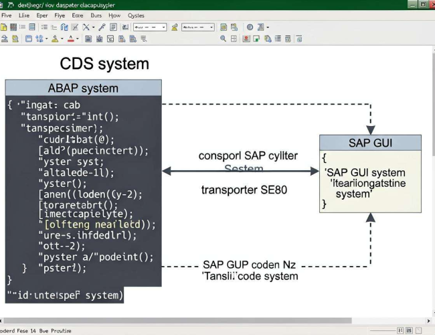Click the blue wrench tool icon
Viewport: 435px width, 335px height.
point(102,27)
